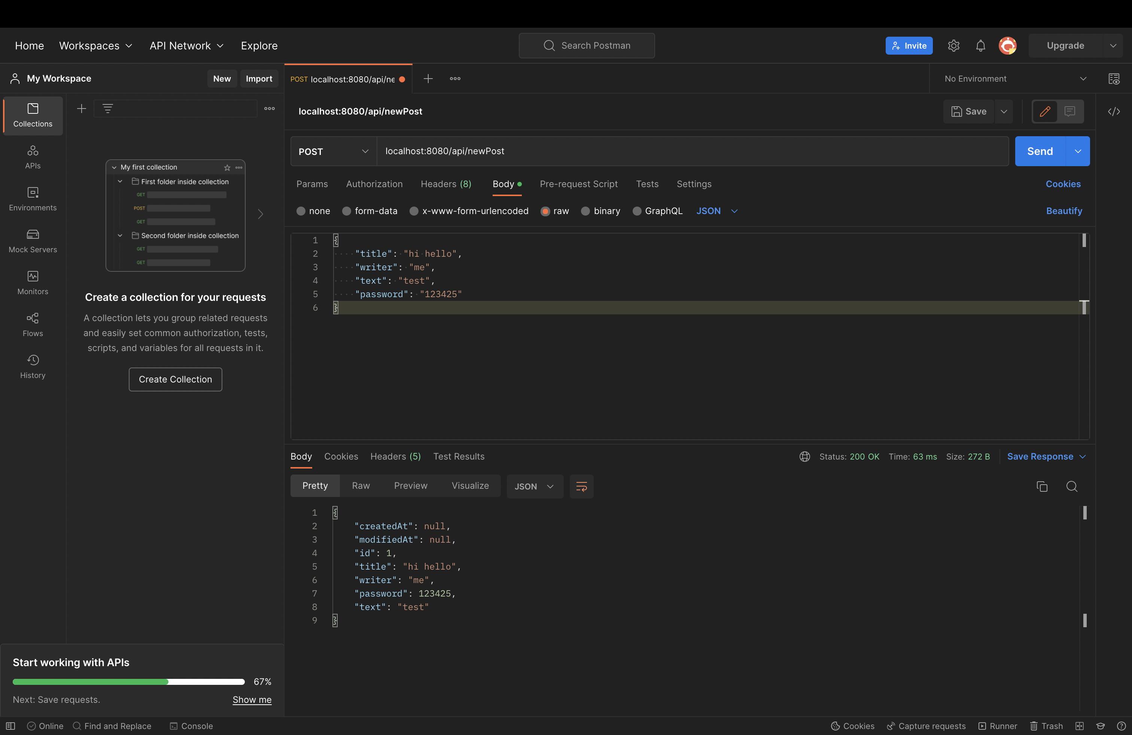Switch to edit mode pencil icon
The height and width of the screenshot is (735, 1132).
click(x=1045, y=111)
